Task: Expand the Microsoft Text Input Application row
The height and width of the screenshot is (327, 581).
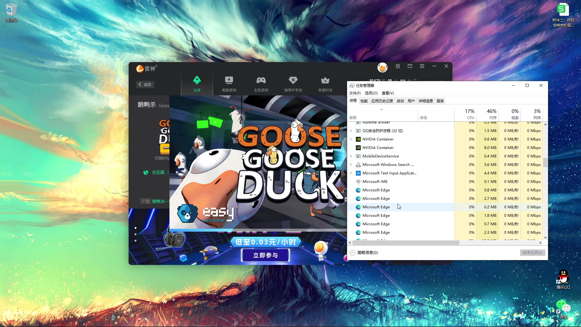Action: click(x=351, y=173)
